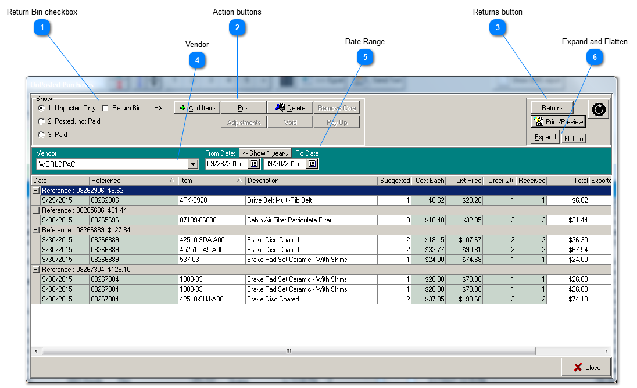Viewport: 637px width, 388px height.
Task: Click the Returns button
Action: click(x=552, y=108)
